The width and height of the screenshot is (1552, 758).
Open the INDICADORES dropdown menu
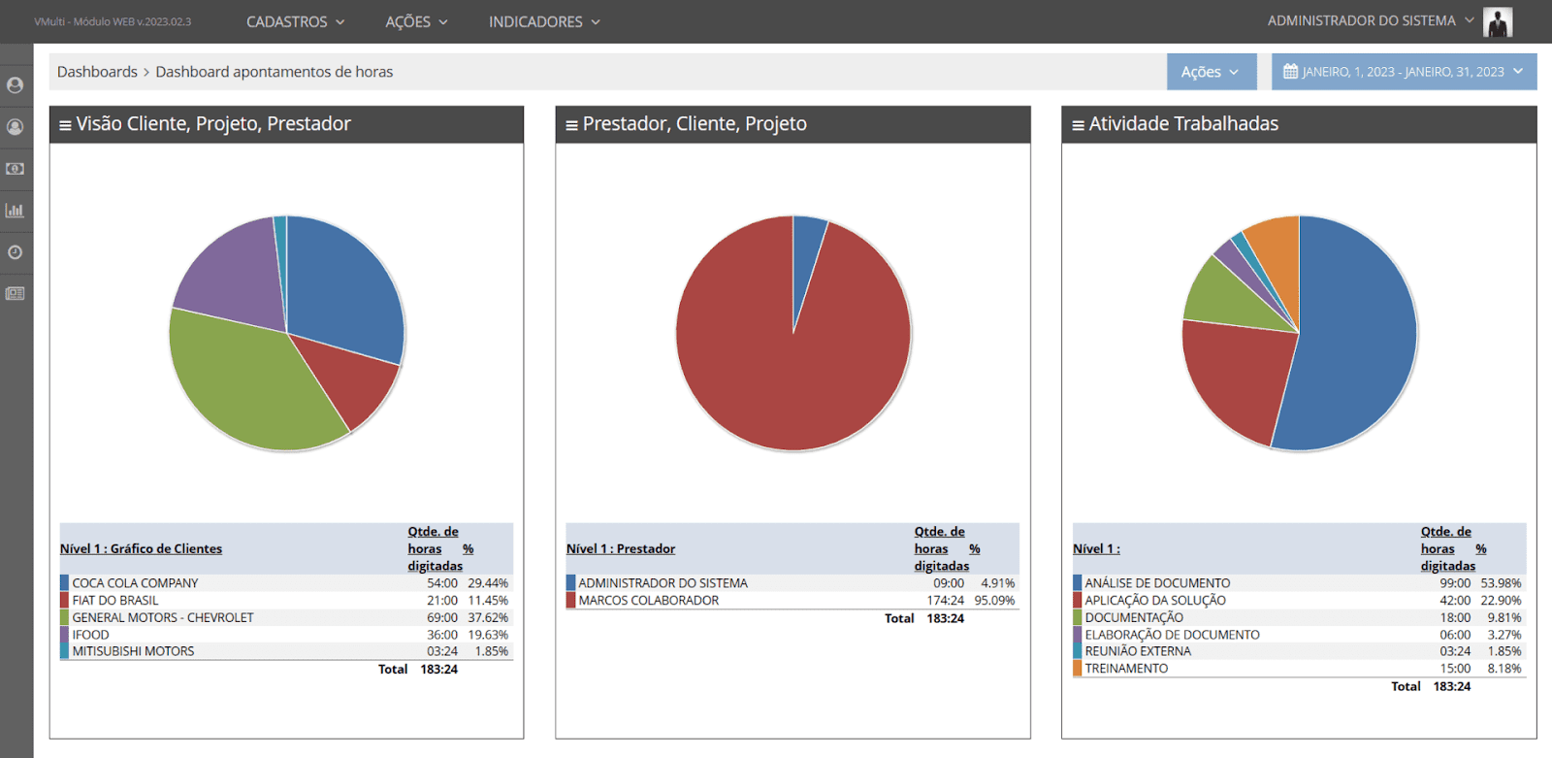tap(543, 21)
